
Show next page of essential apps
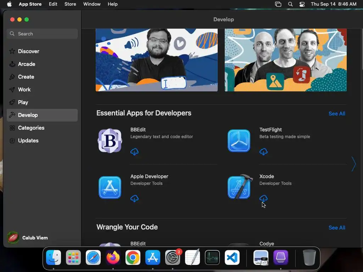pyautogui.click(x=353, y=164)
